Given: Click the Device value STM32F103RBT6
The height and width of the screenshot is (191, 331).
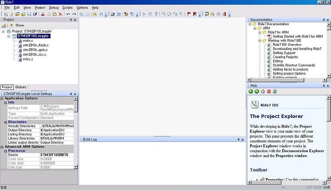Looking at the screenshot, I should pos(57,155).
